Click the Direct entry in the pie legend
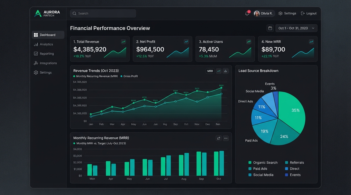This screenshot has width=351, height=195. tap(292, 169)
